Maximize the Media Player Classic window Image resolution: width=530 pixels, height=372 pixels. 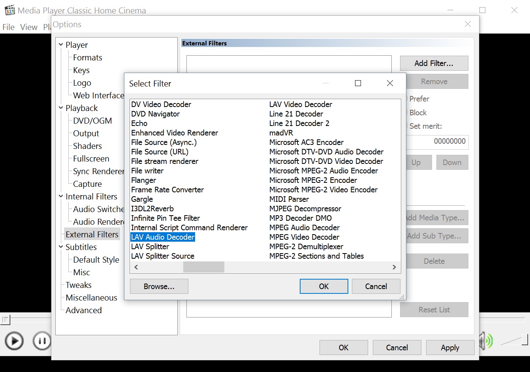(x=482, y=10)
